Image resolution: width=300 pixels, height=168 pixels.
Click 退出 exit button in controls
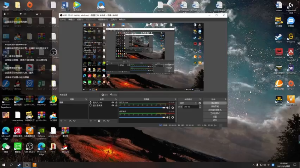215,120
